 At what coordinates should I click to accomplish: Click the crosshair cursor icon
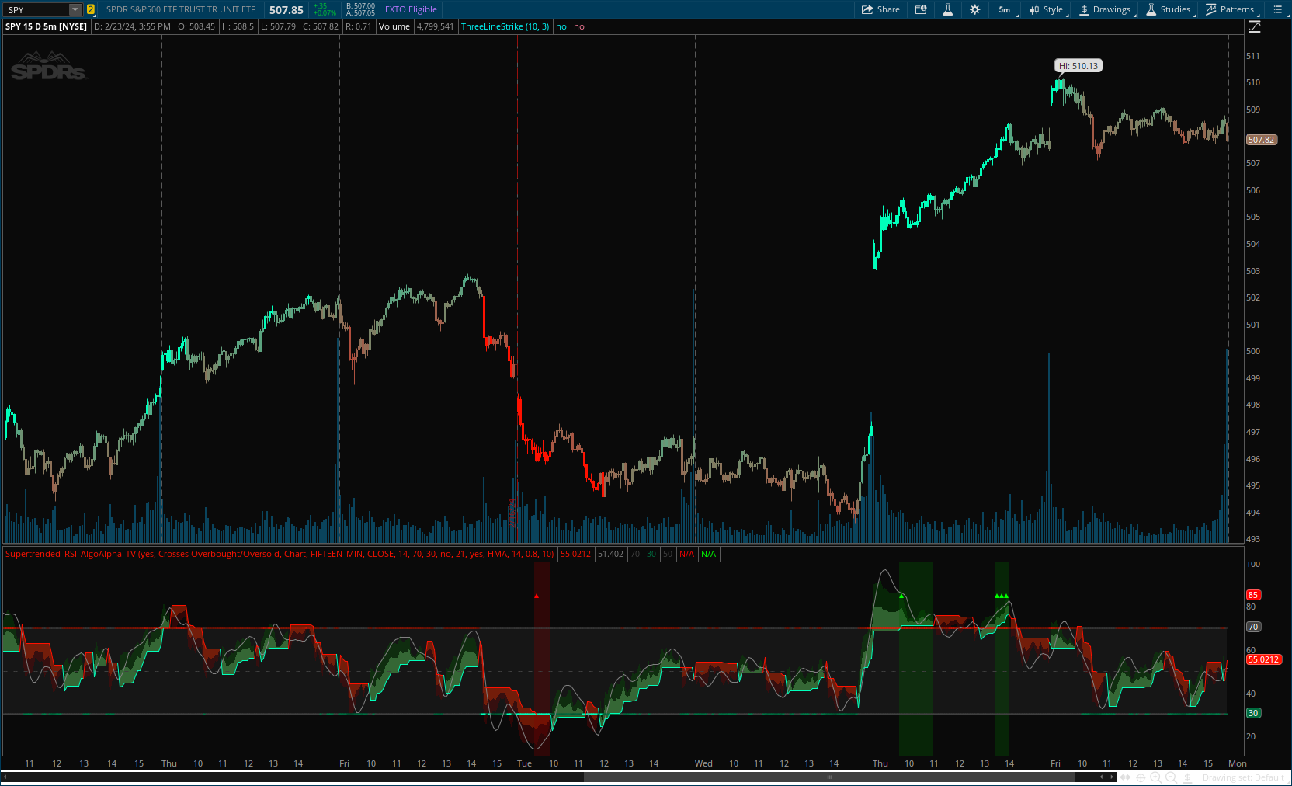pyautogui.click(x=1141, y=777)
